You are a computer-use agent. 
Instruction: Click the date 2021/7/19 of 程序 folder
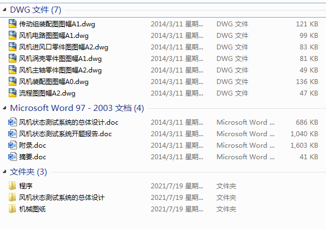(x=177, y=186)
